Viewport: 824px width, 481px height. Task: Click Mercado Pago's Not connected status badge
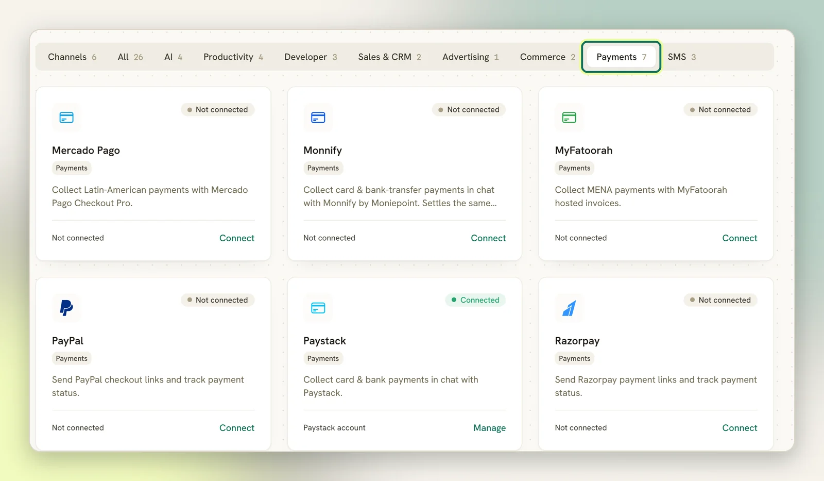(x=217, y=110)
